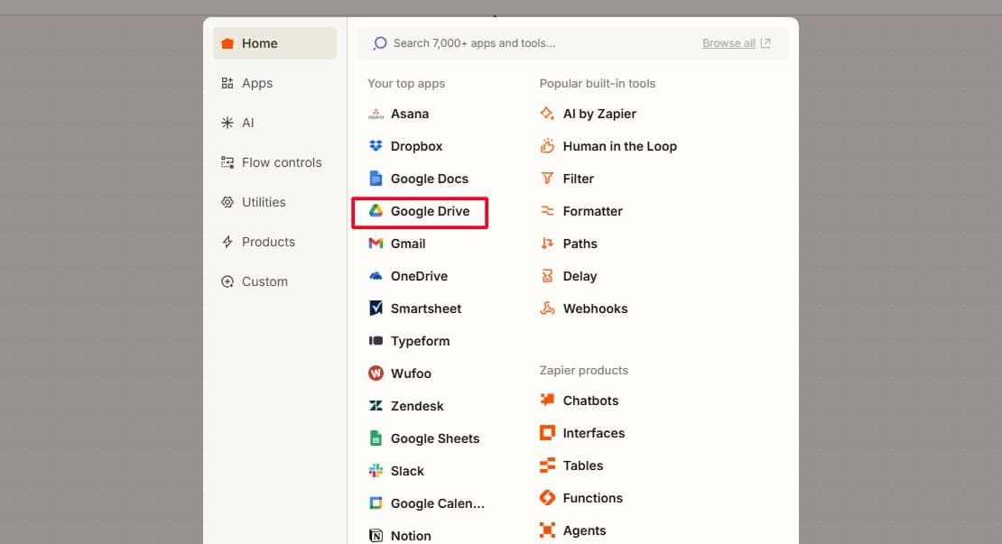Click the Chatbots product icon
This screenshot has width=1002, height=544.
tap(547, 401)
